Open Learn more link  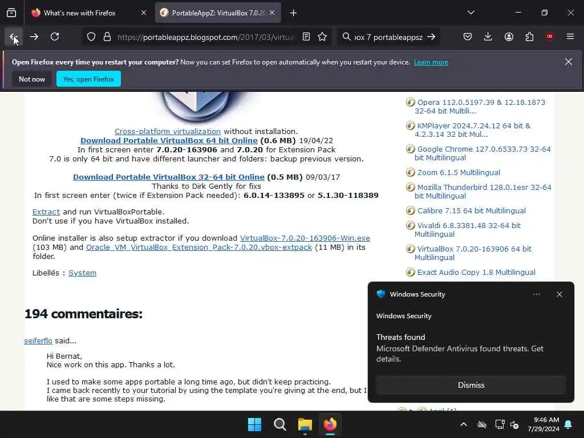431,62
